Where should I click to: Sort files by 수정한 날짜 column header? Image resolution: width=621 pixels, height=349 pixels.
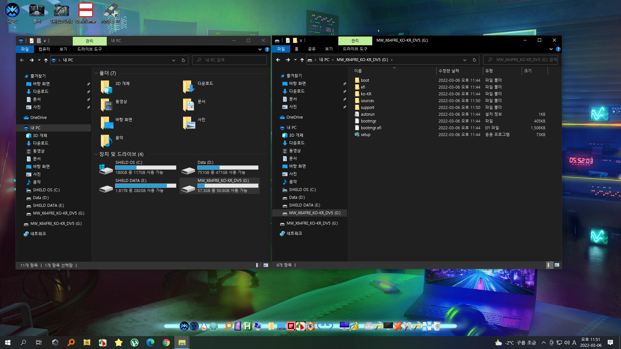click(459, 71)
